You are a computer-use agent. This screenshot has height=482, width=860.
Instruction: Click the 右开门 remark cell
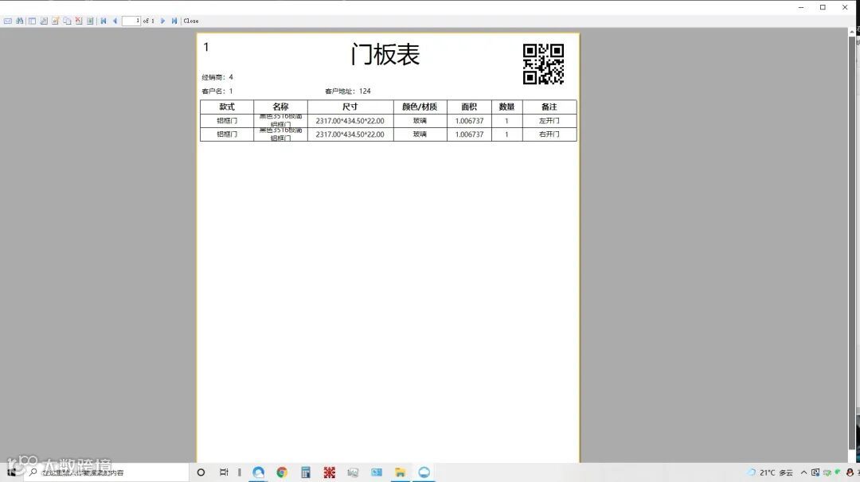point(549,134)
